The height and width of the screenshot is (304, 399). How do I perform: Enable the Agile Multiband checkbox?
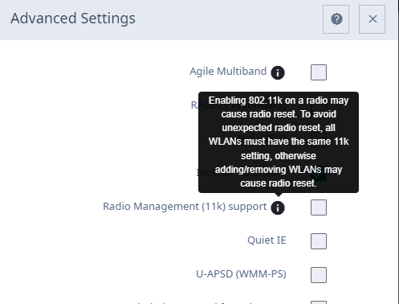(x=319, y=72)
